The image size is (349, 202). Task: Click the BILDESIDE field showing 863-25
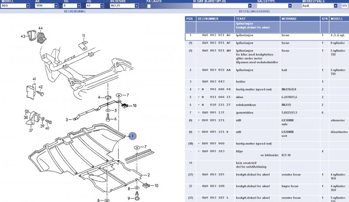[120, 6]
